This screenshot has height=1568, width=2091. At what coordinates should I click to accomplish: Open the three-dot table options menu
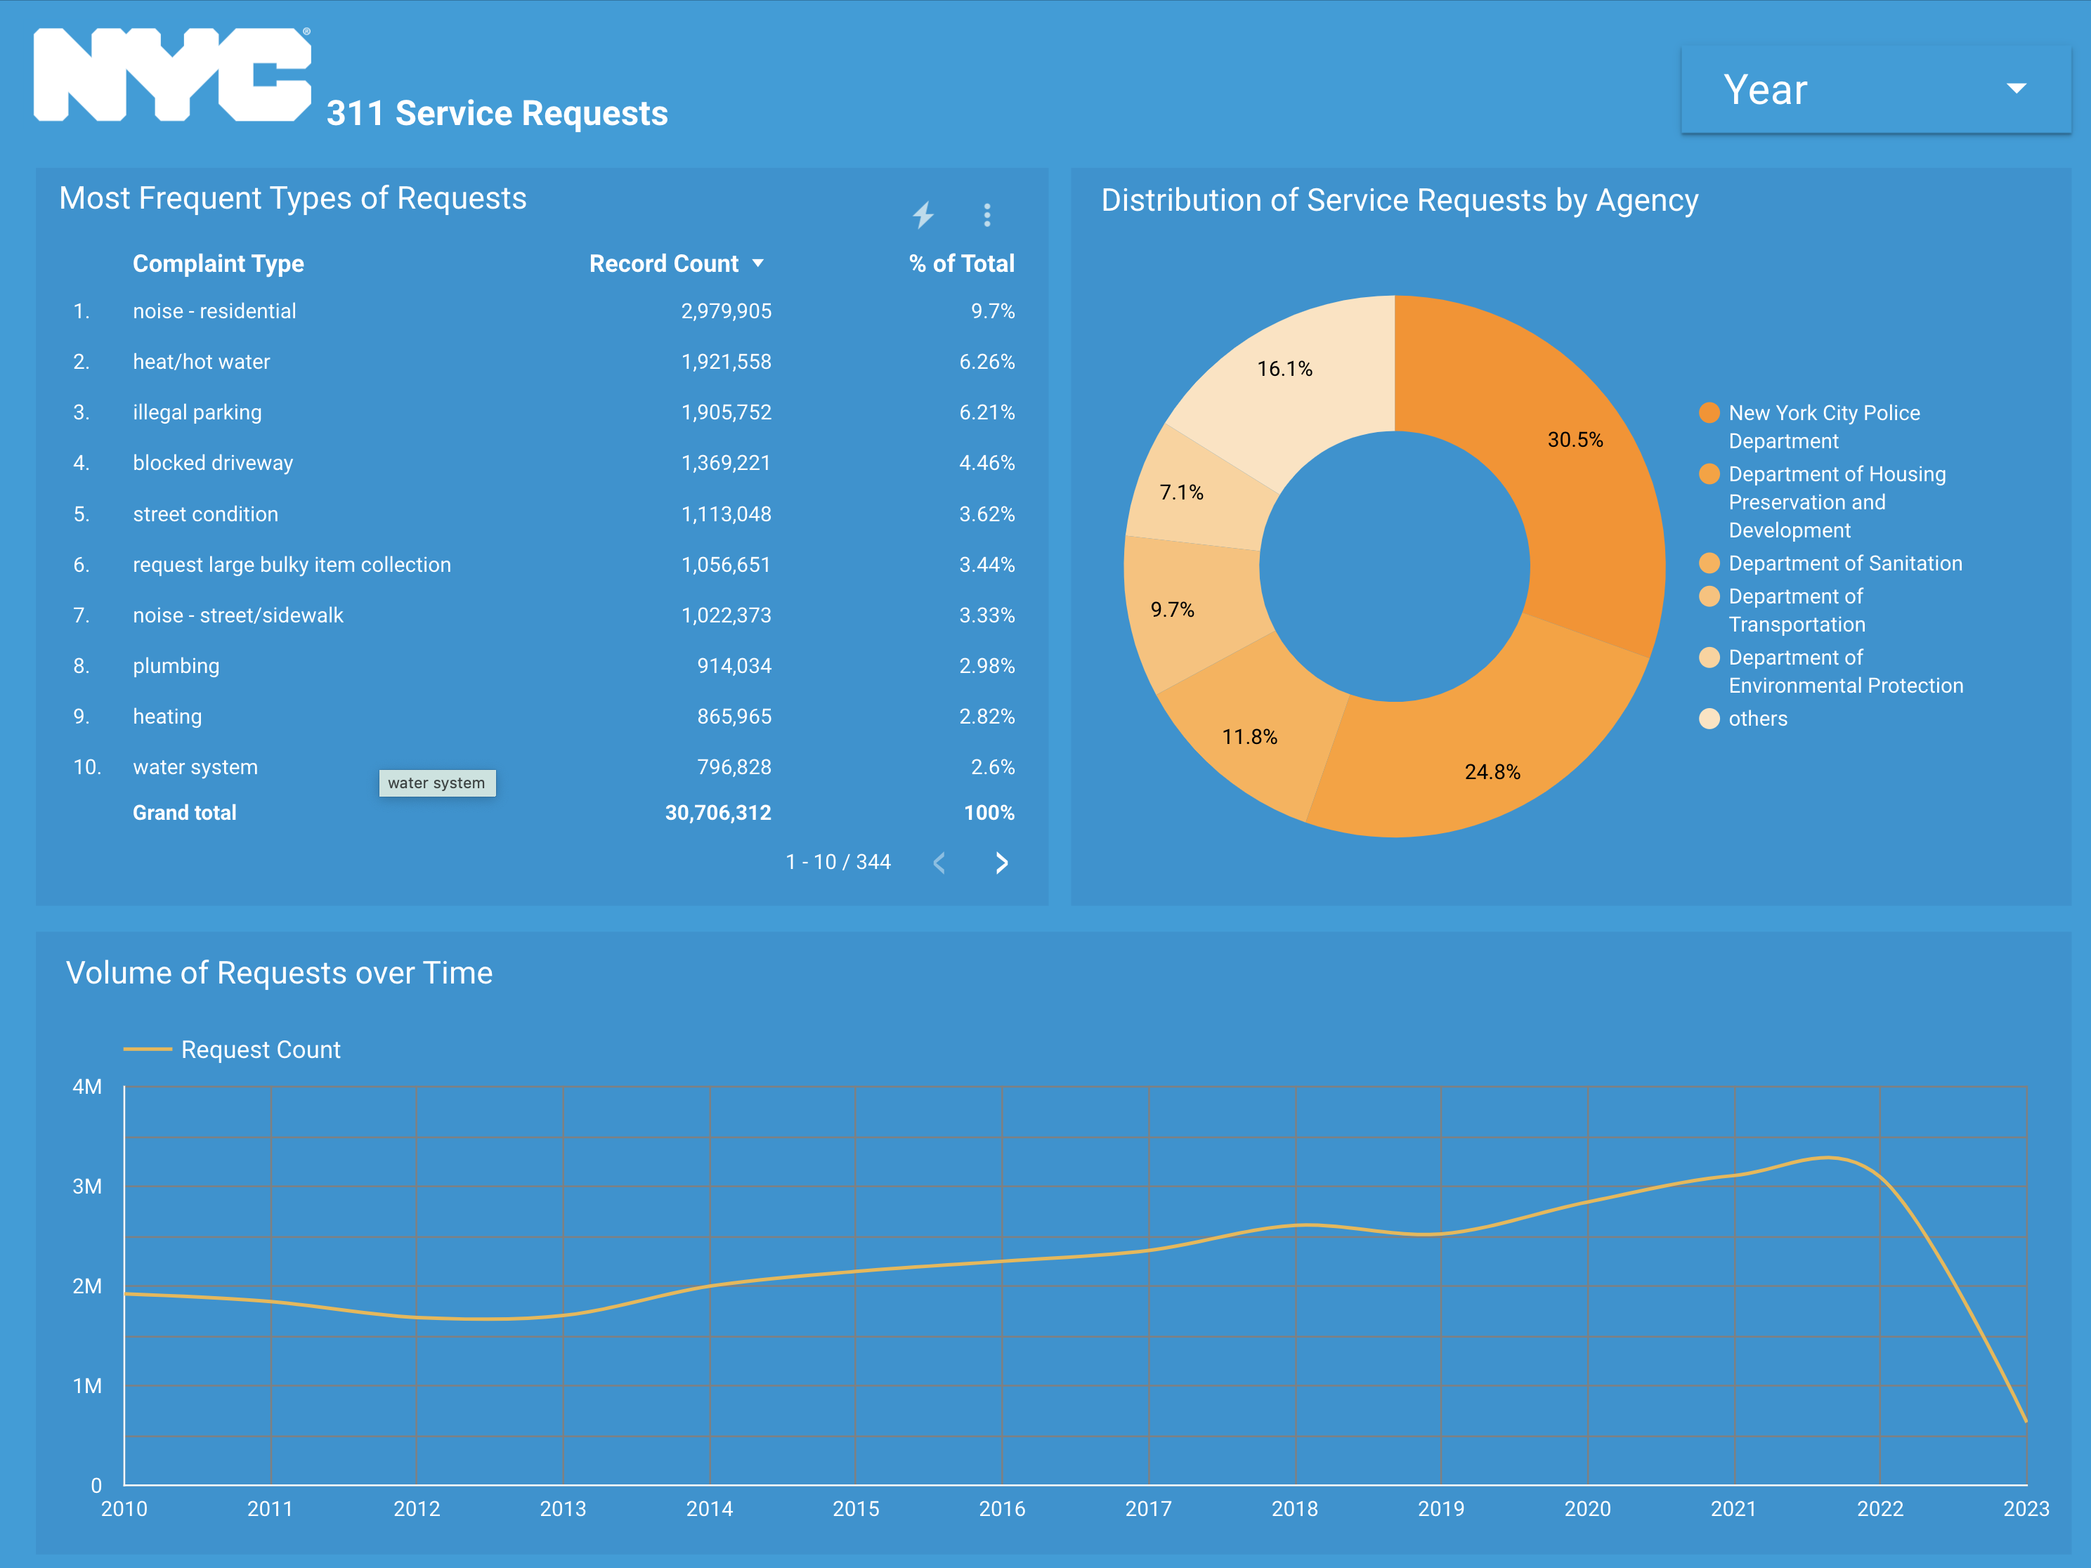(x=987, y=214)
